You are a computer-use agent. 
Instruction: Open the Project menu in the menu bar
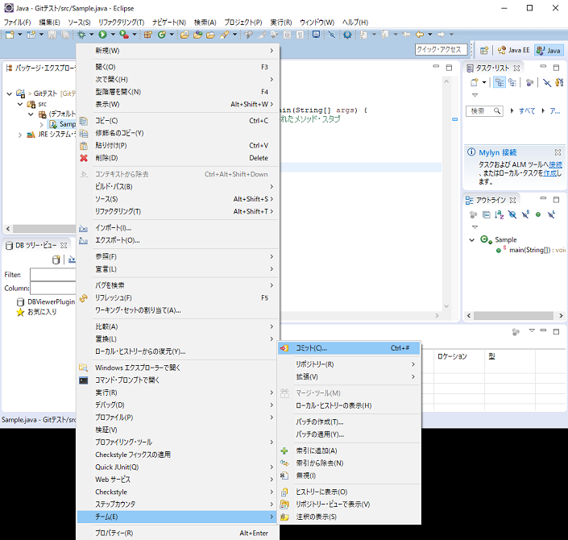(x=243, y=22)
